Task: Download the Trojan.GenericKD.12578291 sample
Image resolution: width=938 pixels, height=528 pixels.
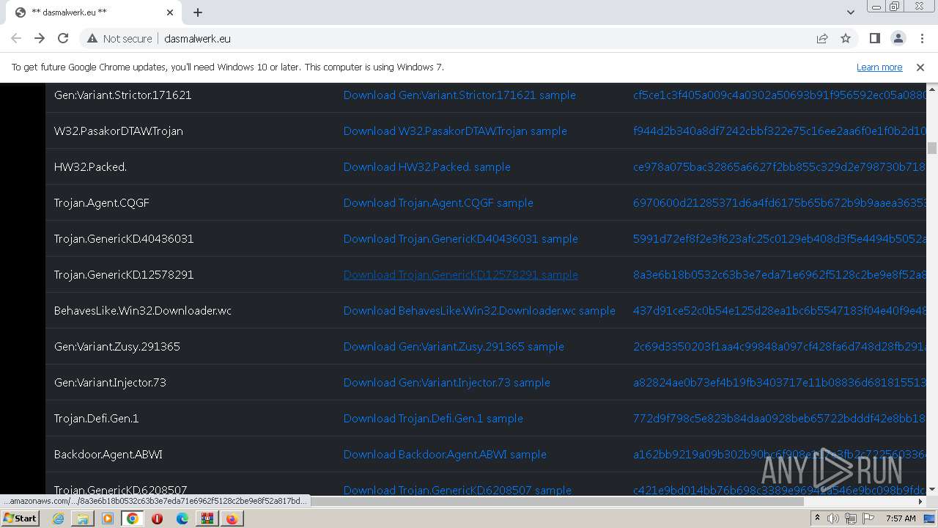Action: tap(461, 275)
